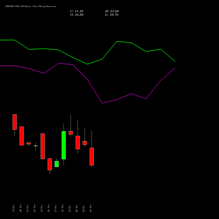219x219 pixels.
Task: Click the tall green candlestick above 28 Nov
Action: [64, 145]
